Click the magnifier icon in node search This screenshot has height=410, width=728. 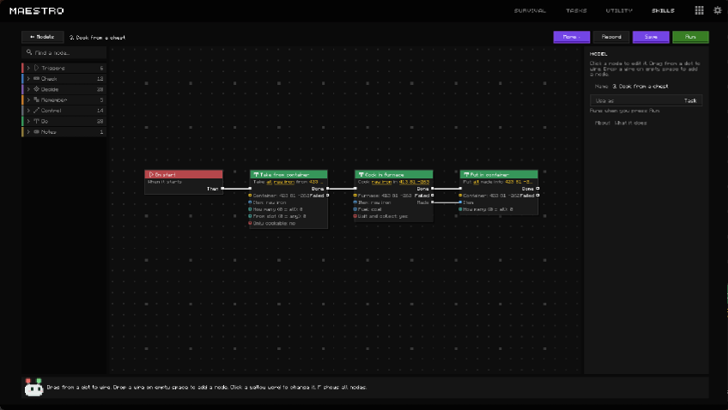[x=29, y=52]
